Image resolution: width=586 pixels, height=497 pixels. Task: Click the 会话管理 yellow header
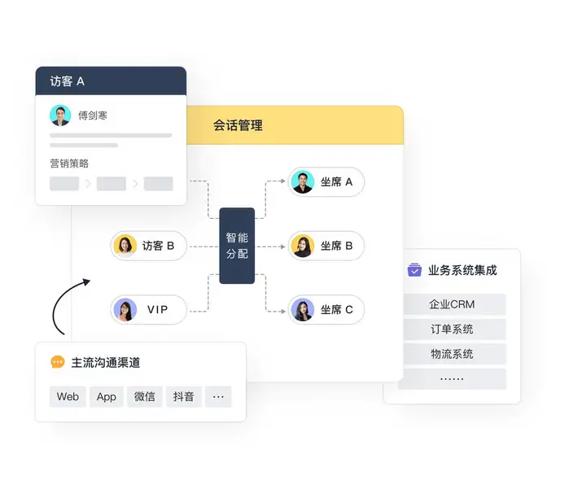point(295,125)
